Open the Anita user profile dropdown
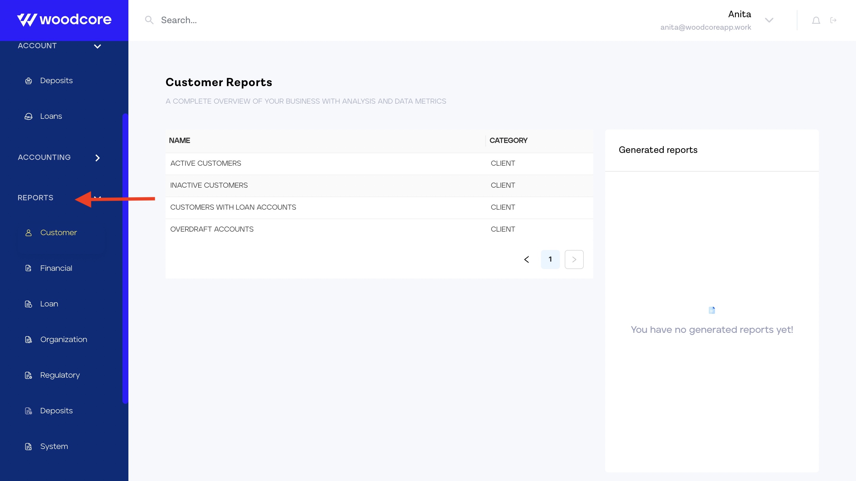Viewport: 856px width, 481px height. point(769,20)
